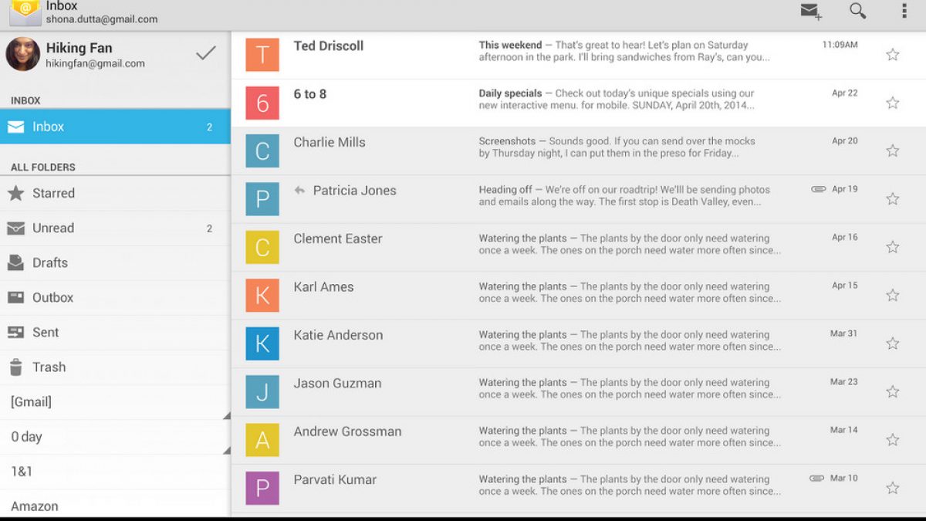Screen dimensions: 926x521
Task: Click the Mar 31 date
Action: (x=843, y=333)
